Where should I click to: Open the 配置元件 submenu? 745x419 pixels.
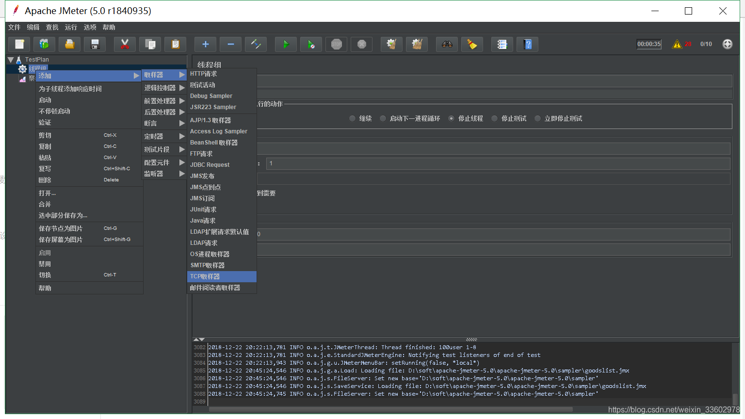tap(164, 162)
